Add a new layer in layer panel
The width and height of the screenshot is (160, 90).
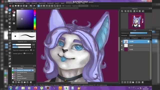pos(122,82)
